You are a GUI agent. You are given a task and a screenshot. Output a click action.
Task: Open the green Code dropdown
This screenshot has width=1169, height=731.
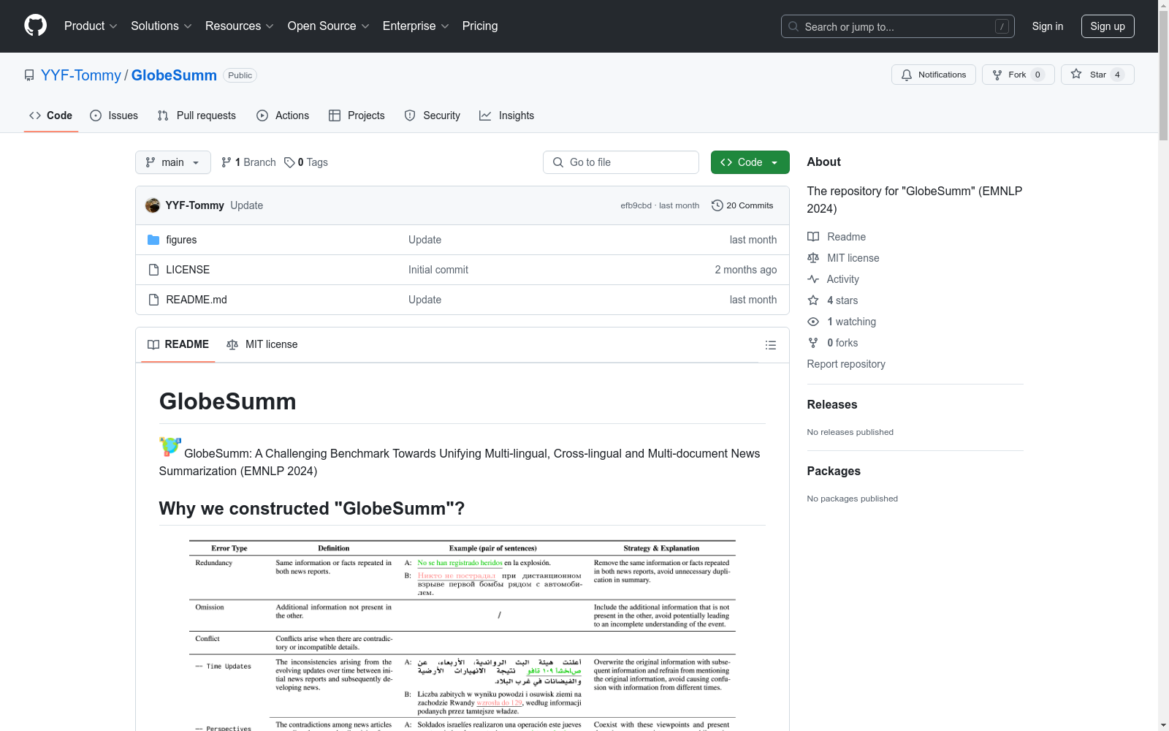coord(750,162)
